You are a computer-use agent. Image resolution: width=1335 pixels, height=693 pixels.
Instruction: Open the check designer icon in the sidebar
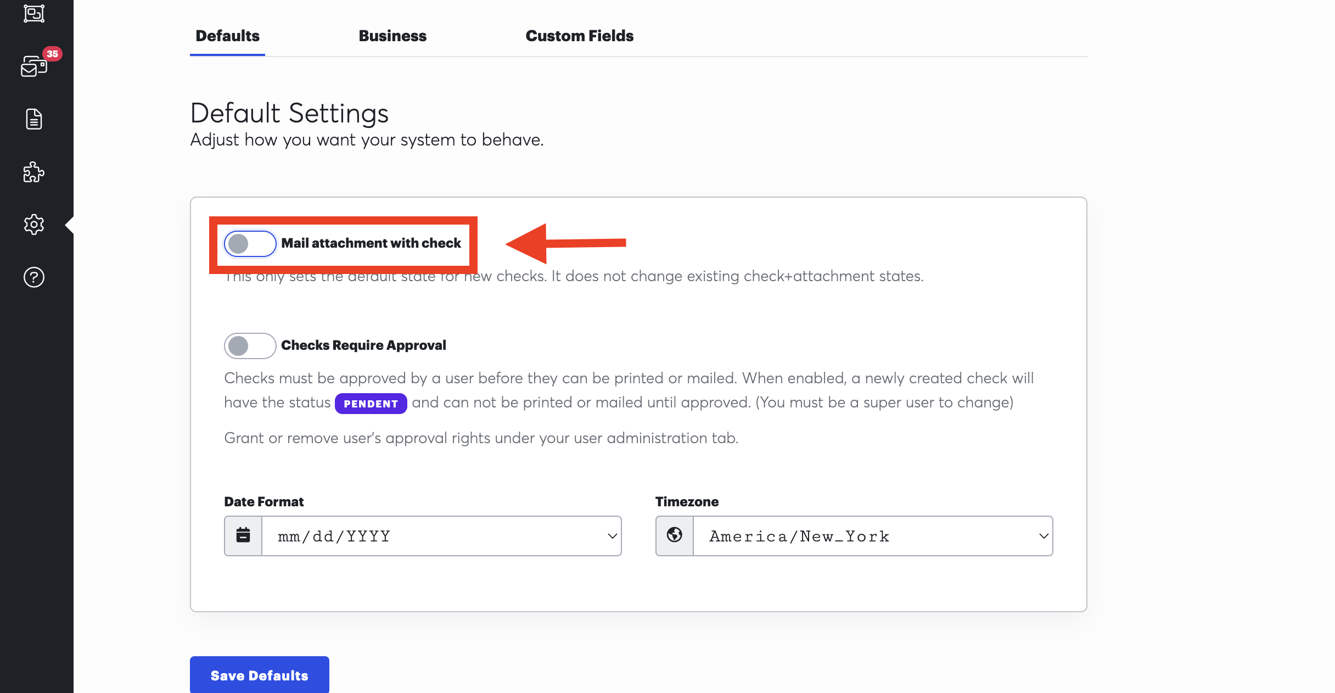click(x=33, y=13)
